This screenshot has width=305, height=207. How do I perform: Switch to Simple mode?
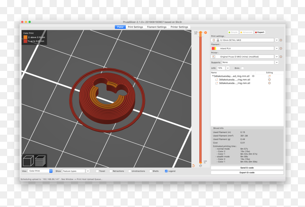tap(233, 32)
